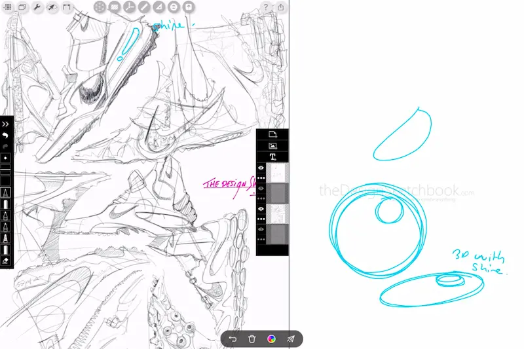Screen dimensions: 524x349
Task: Click the square arrow icon in top toolbar
Action: (x=189, y=7)
